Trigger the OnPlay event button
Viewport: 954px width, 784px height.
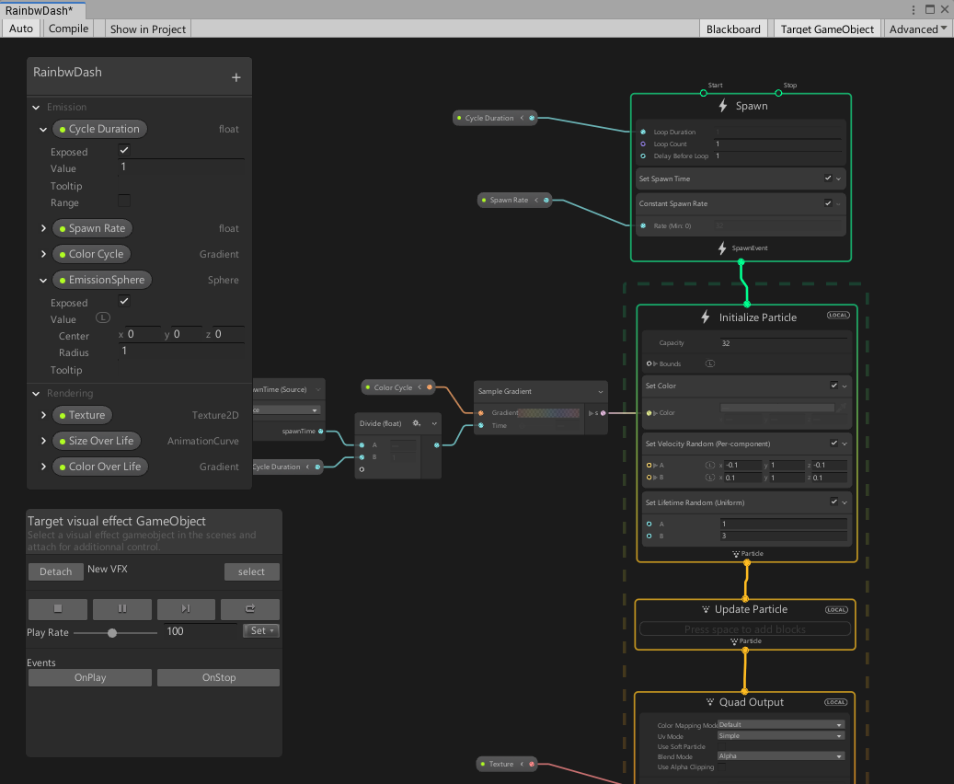point(90,677)
